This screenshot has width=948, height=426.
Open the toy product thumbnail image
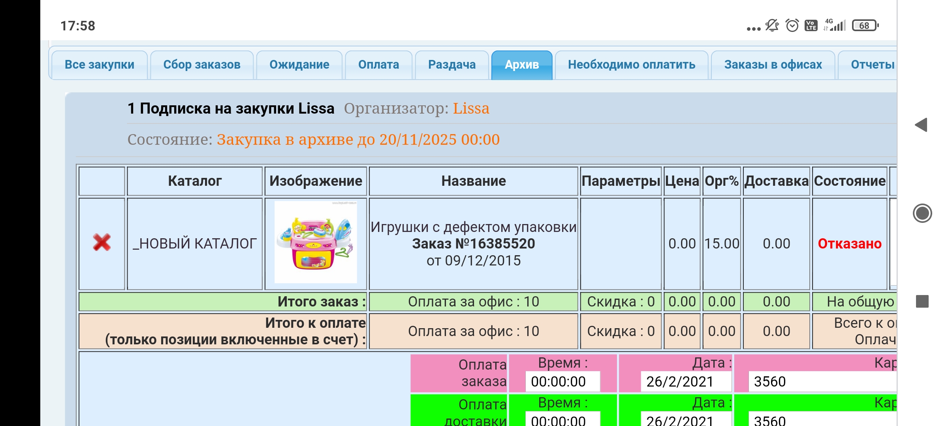(x=316, y=242)
